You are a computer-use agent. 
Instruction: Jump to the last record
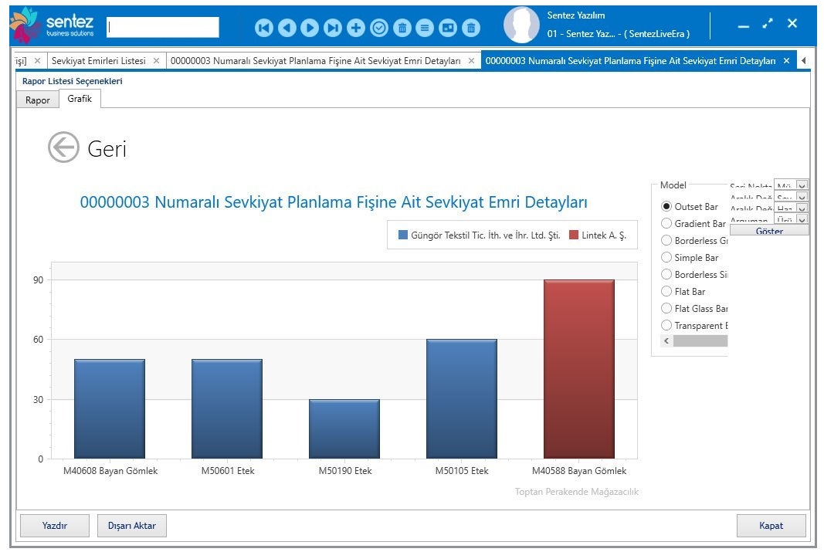coord(333,28)
